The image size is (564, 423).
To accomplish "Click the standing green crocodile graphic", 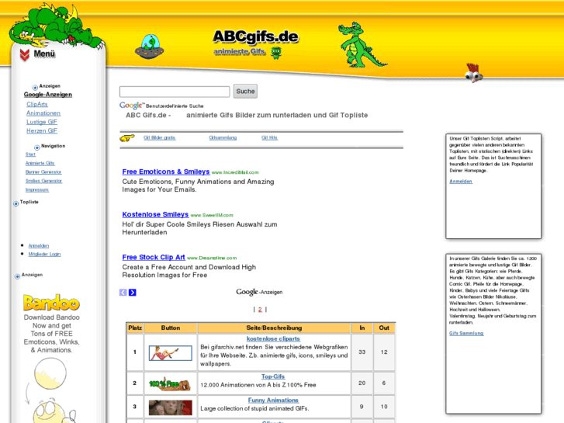I will (362, 45).
